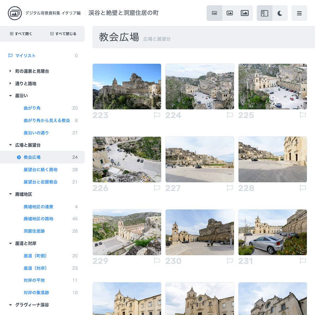Open マイリスト in sidebar

coord(25,56)
